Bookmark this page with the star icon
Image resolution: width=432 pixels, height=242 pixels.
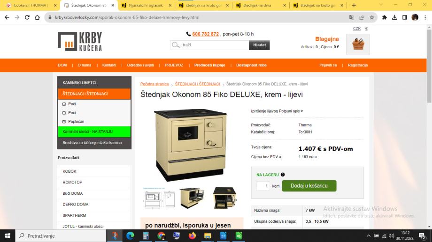[372, 17]
